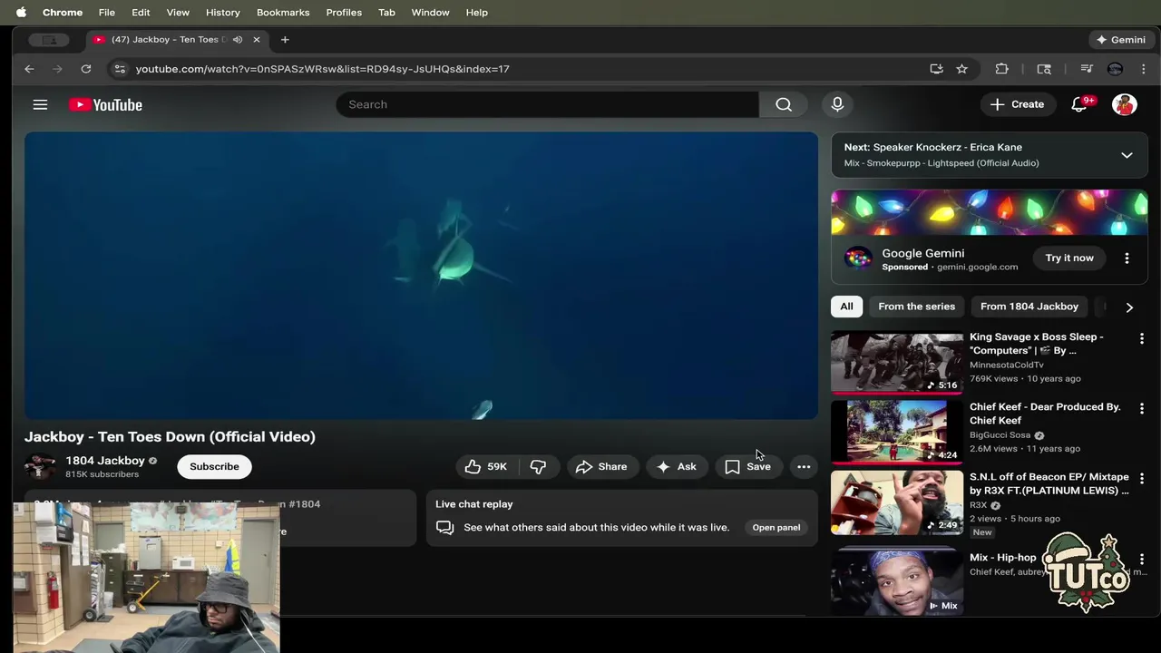Start voice search with microphone
Viewport: 1161px width, 653px height.
click(837, 104)
